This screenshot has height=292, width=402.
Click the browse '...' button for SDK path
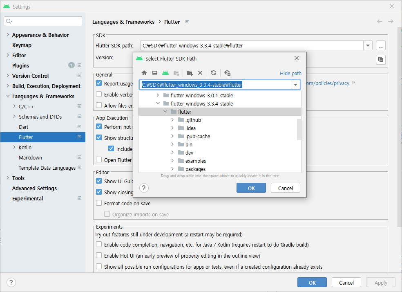(381, 46)
